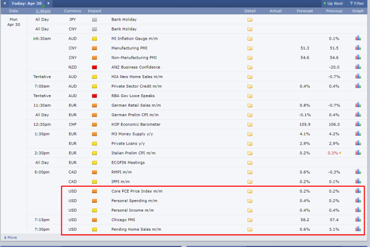Image resolution: width=370 pixels, height=247 pixels.
Task: Click red impact icon for RBA Gov Lowe Speaks
Action: coord(95,96)
